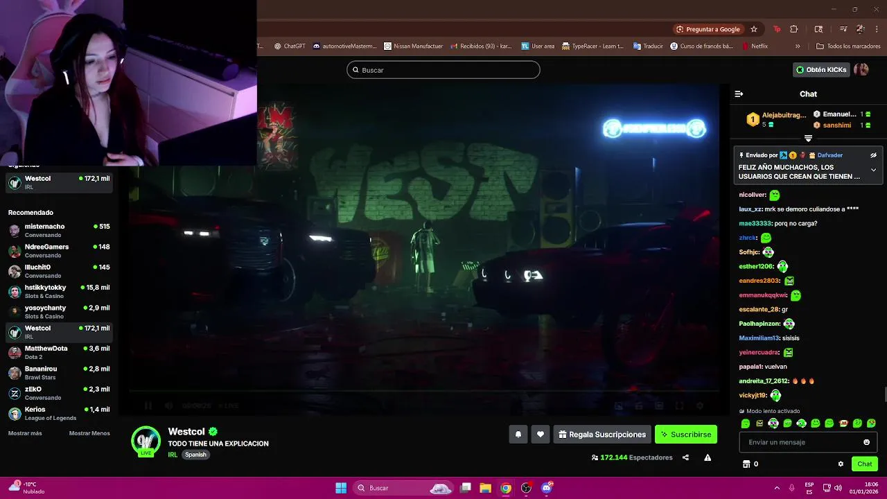Toggle the notification bell for Westcol
This screenshot has height=499, width=887.
[518, 435]
